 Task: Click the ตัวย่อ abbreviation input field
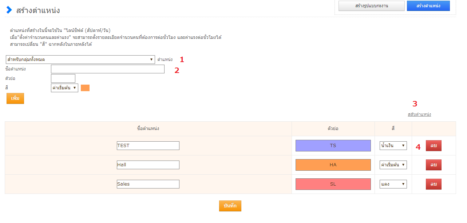pos(63,78)
